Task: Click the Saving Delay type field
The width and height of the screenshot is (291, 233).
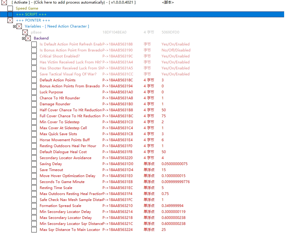Action: coord(149,164)
